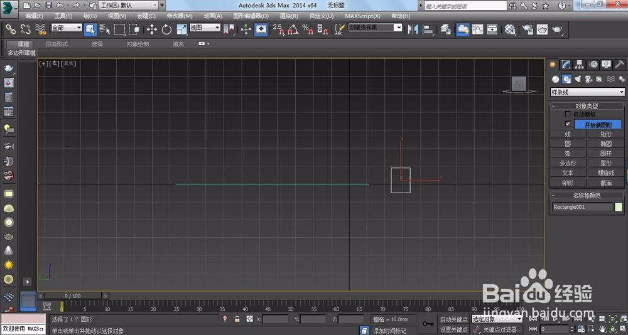This screenshot has width=628, height=335.
Task: Select the Space Warps wave icon
Action: (x=611, y=79)
